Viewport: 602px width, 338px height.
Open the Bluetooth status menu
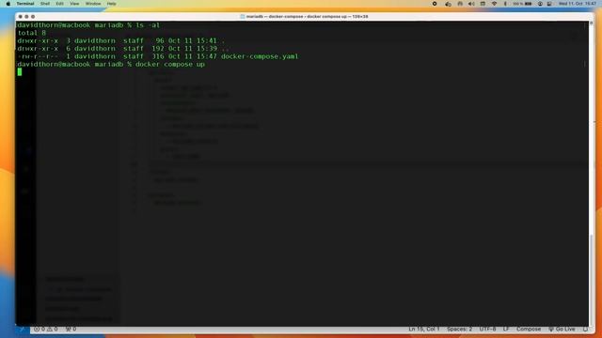505,4
